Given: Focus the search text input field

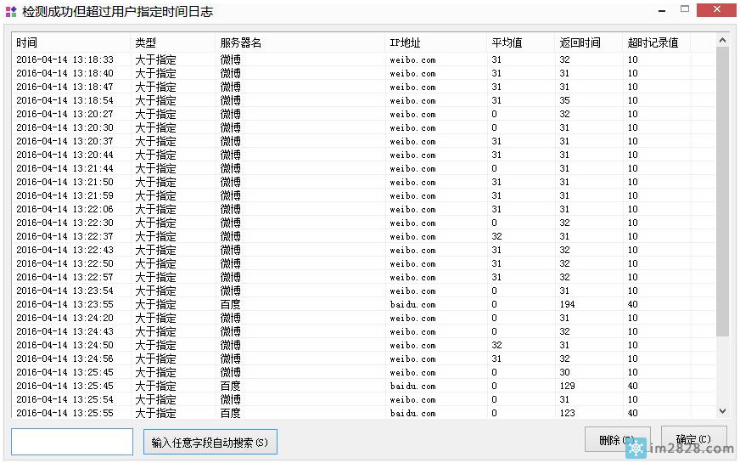Looking at the screenshot, I should pos(72,442).
